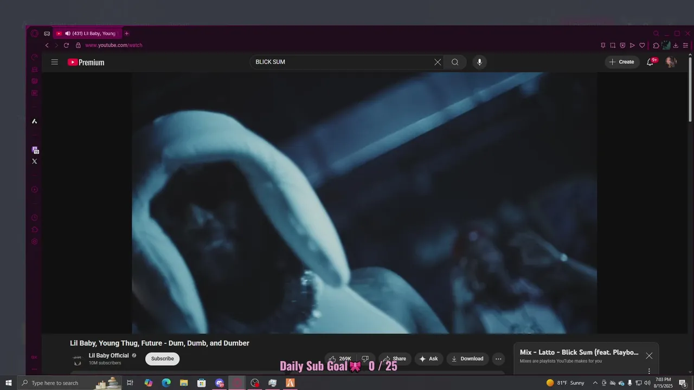This screenshot has height=390, width=694.
Task: Open YouTube notifications bell
Action: click(650, 62)
